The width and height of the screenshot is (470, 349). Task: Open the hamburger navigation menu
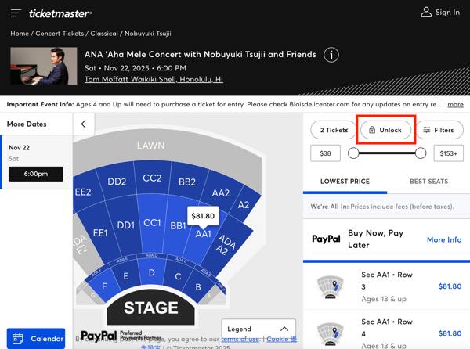tap(16, 13)
